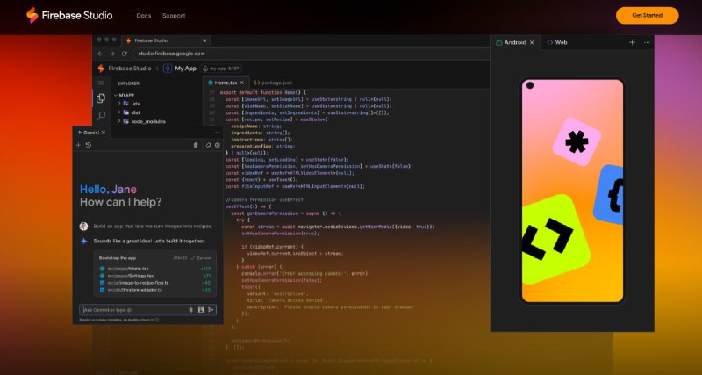Click the browser forward arrow
This screenshot has height=375, width=702.
tap(112, 54)
